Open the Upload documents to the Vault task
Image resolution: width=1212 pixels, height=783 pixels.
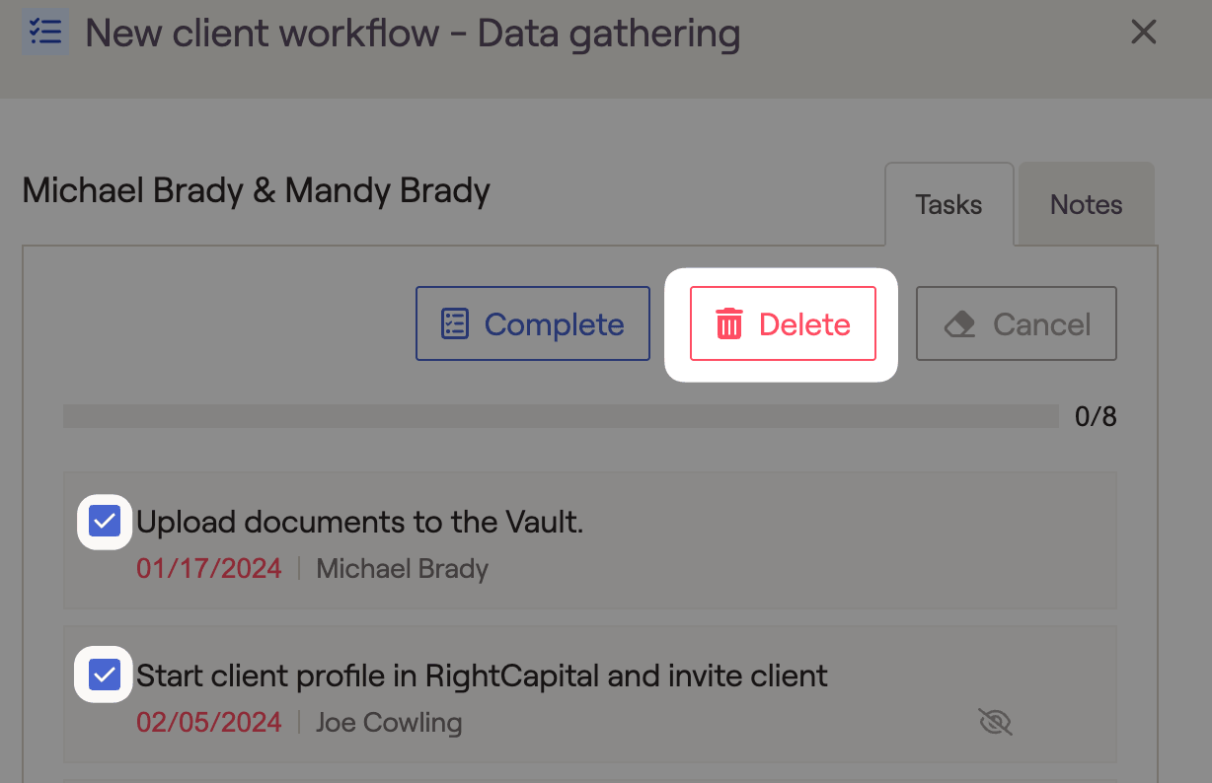coord(359,522)
